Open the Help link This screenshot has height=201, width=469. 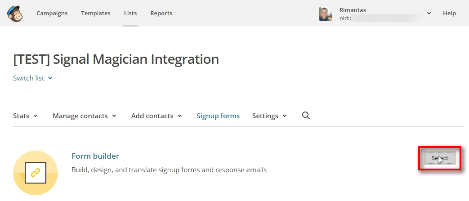point(449,13)
